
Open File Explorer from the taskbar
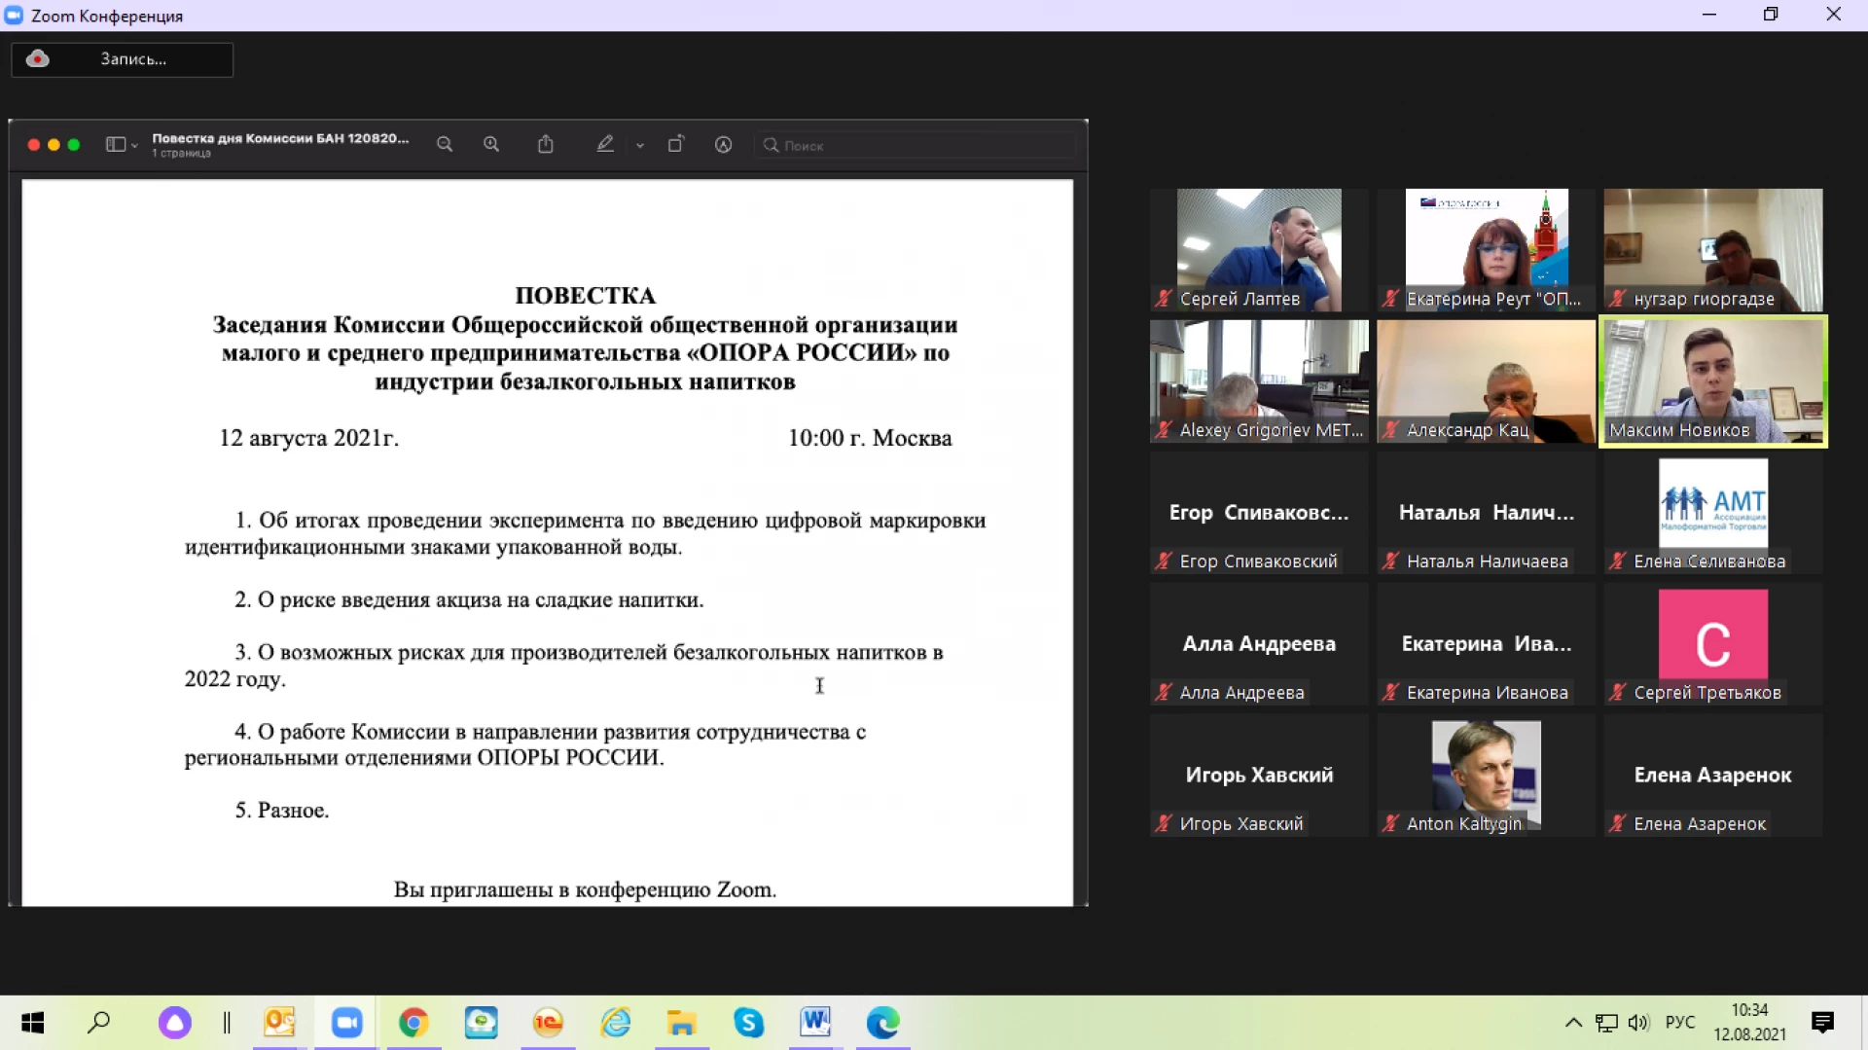coord(681,1023)
